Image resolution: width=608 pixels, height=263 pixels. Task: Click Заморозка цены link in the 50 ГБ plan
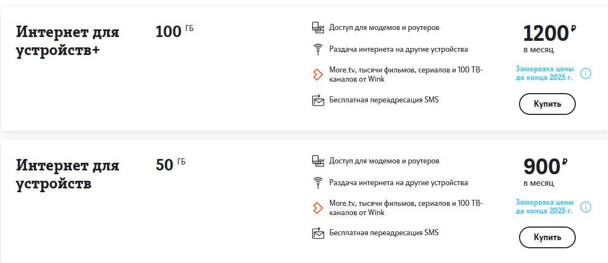pos(545,206)
